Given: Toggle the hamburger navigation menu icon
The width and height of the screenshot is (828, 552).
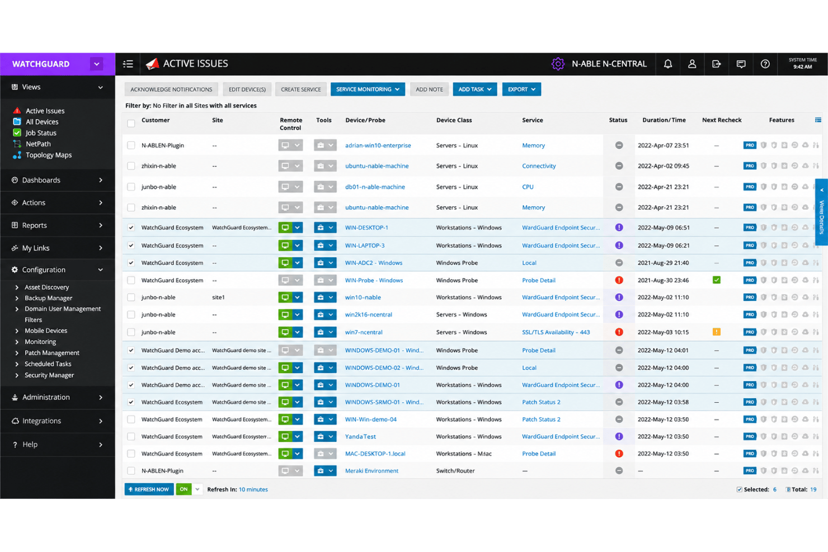Looking at the screenshot, I should 128,64.
